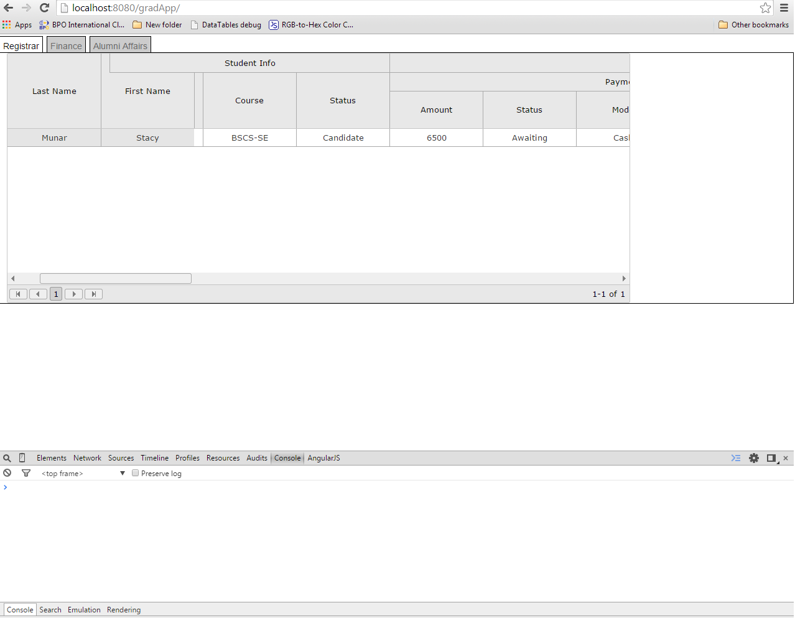Clear the console log with the clear icon
Image resolution: width=795 pixels, height=618 pixels.
[7, 473]
